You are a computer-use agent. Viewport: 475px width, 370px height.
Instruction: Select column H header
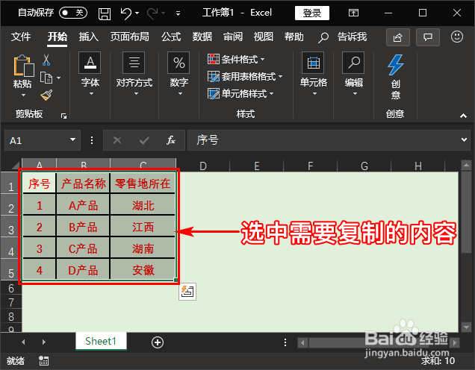coord(418,166)
